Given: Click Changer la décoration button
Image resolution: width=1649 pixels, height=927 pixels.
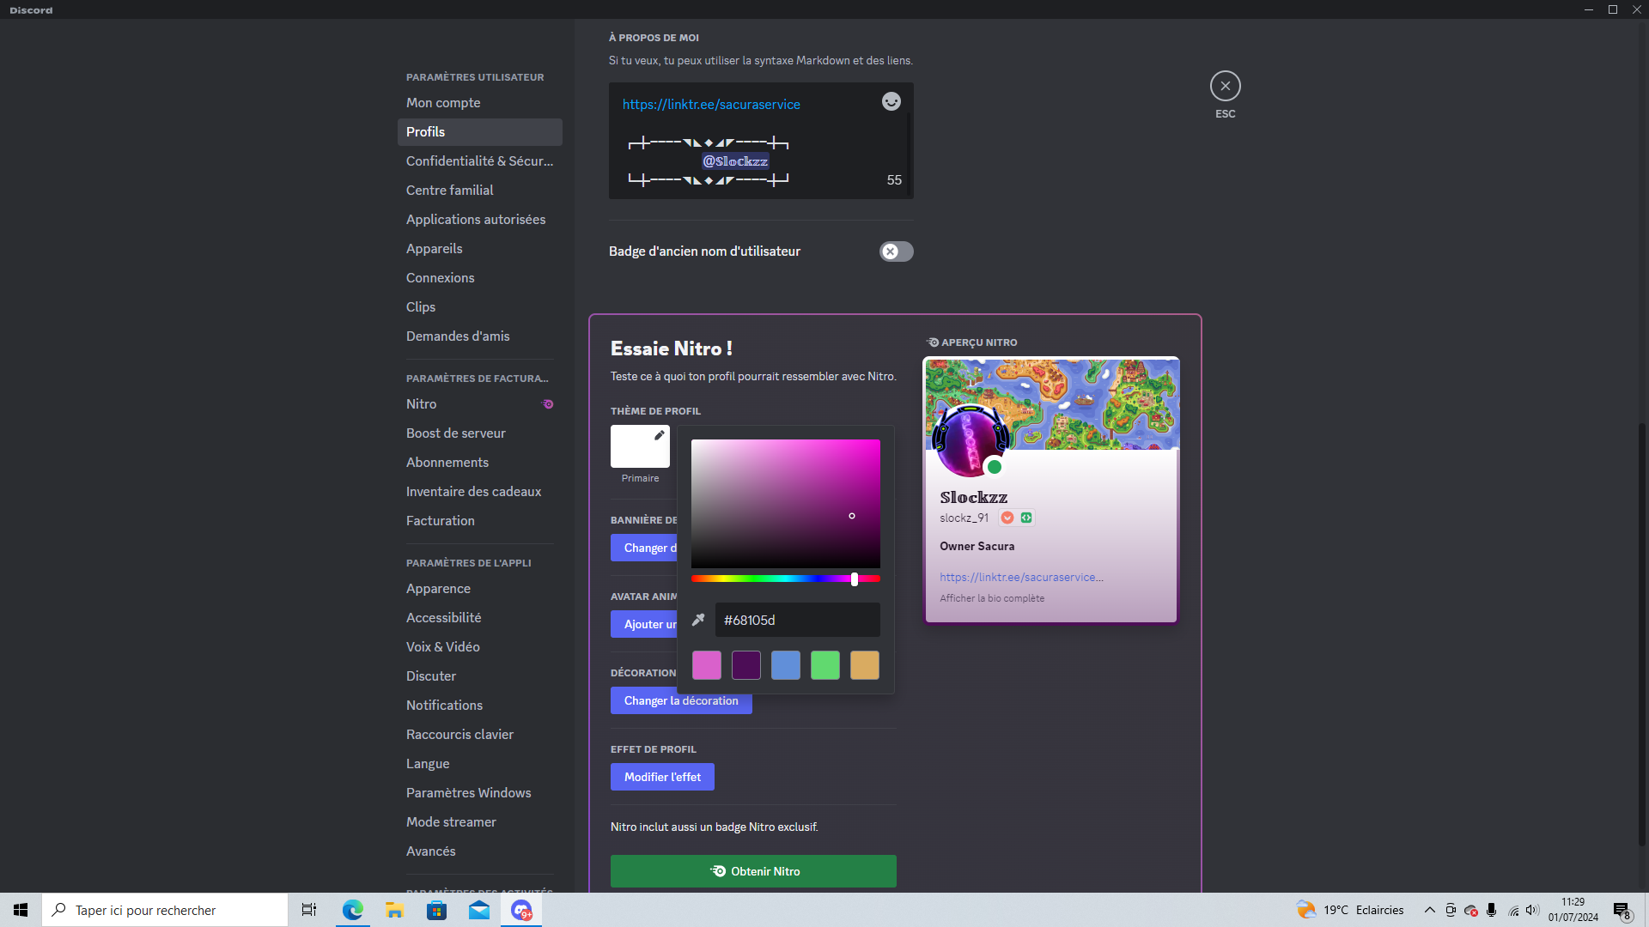Looking at the screenshot, I should 681,700.
